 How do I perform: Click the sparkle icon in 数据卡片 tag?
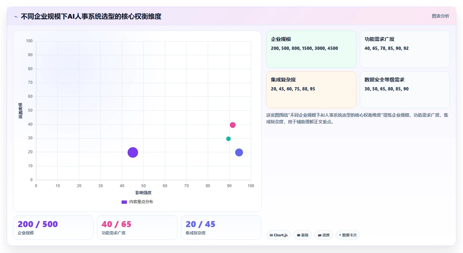340,235
